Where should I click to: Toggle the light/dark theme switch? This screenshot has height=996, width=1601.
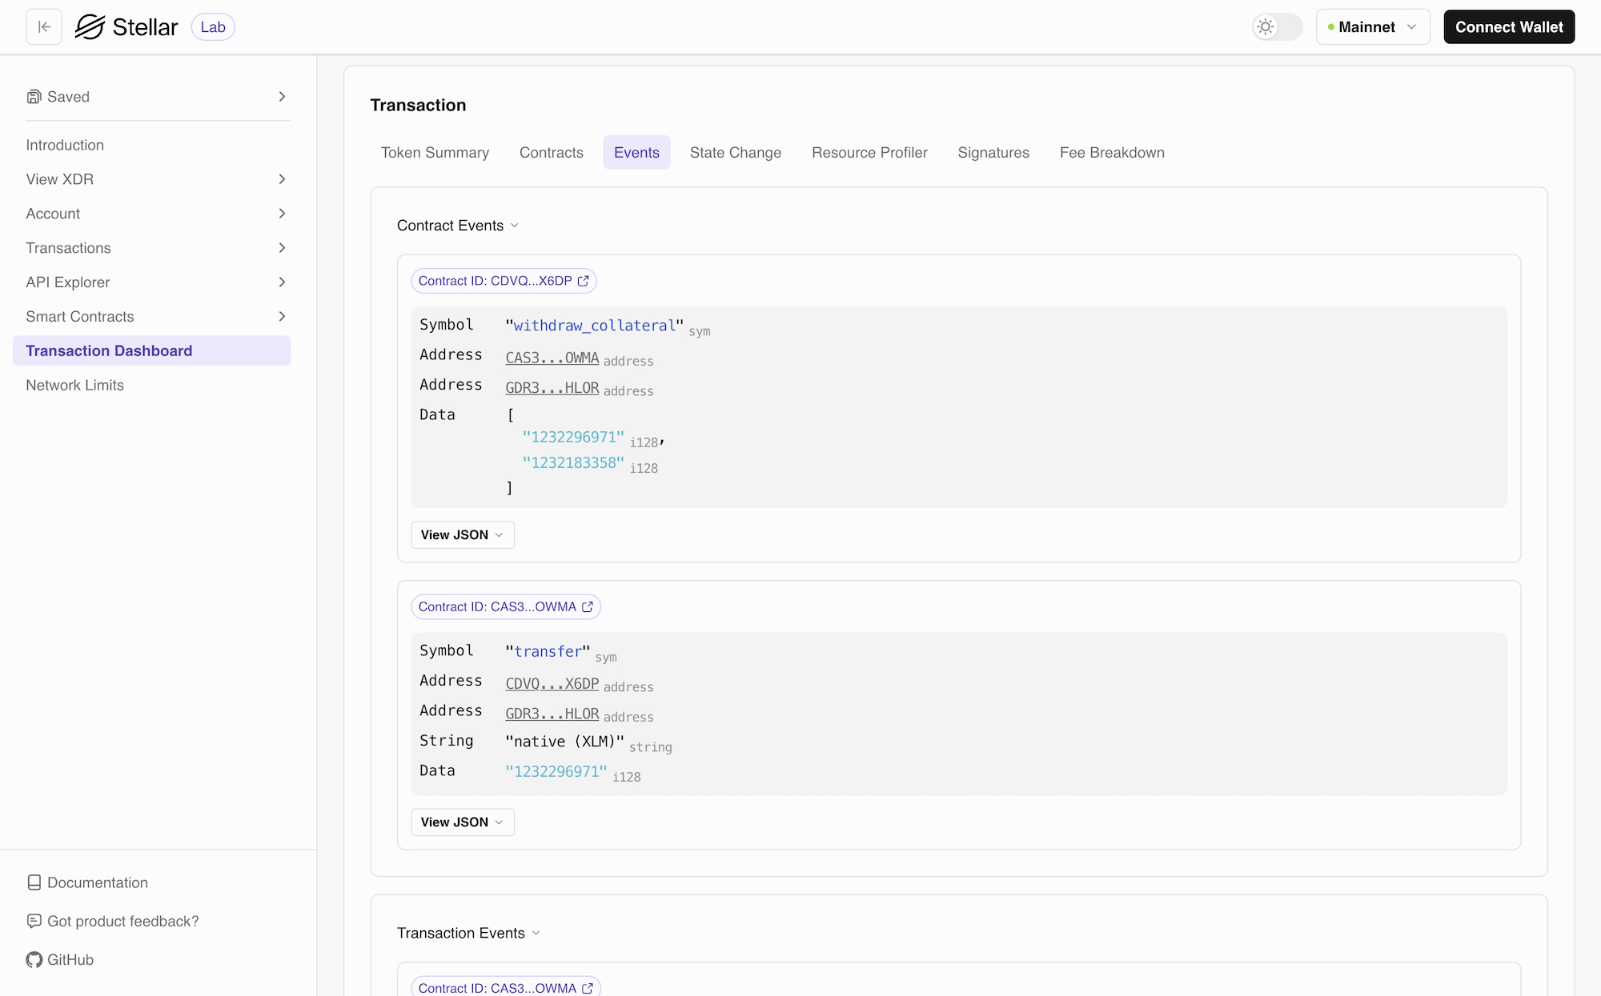click(x=1277, y=27)
